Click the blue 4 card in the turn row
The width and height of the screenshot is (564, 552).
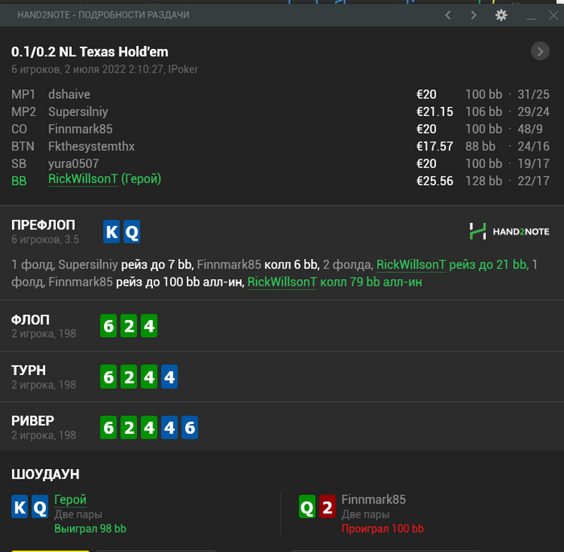169,377
